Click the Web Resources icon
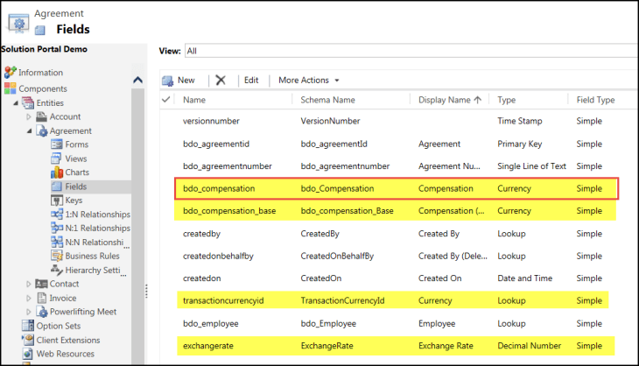 pyautogui.click(x=29, y=353)
